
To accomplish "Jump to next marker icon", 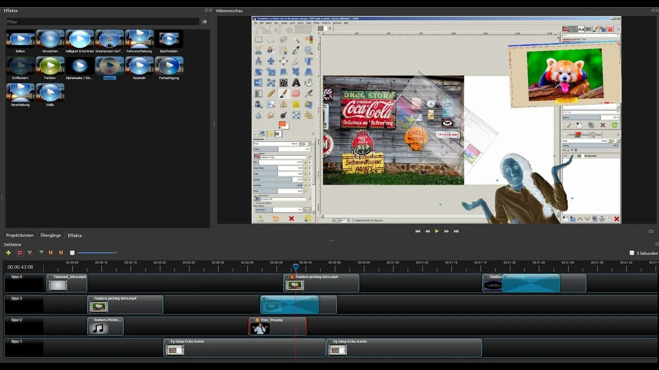I will [61, 253].
